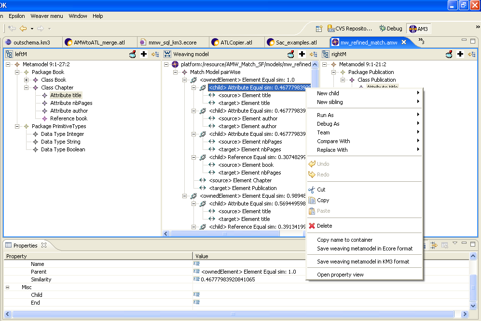Click the plus icon in leftM panel
Image resolution: width=481 pixels, height=321 pixels.
click(144, 54)
